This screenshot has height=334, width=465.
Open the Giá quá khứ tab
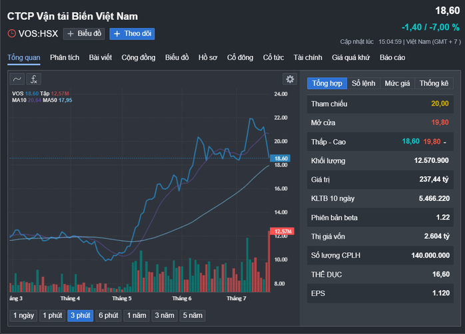[x=351, y=57]
